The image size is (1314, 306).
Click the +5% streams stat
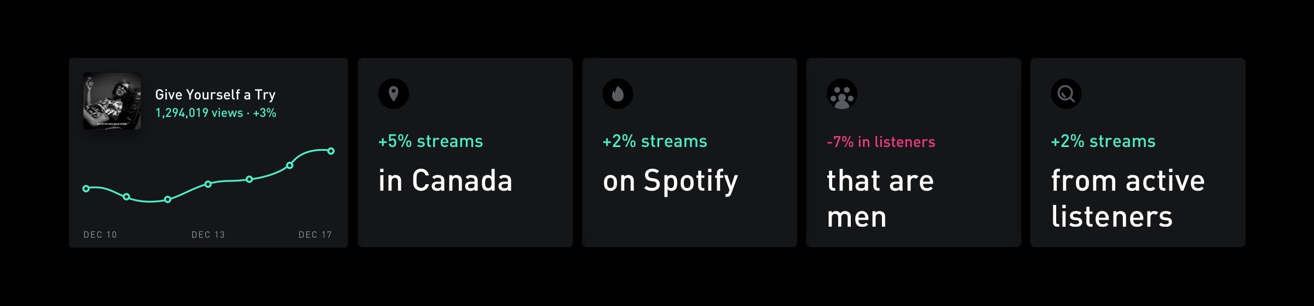coord(430,142)
